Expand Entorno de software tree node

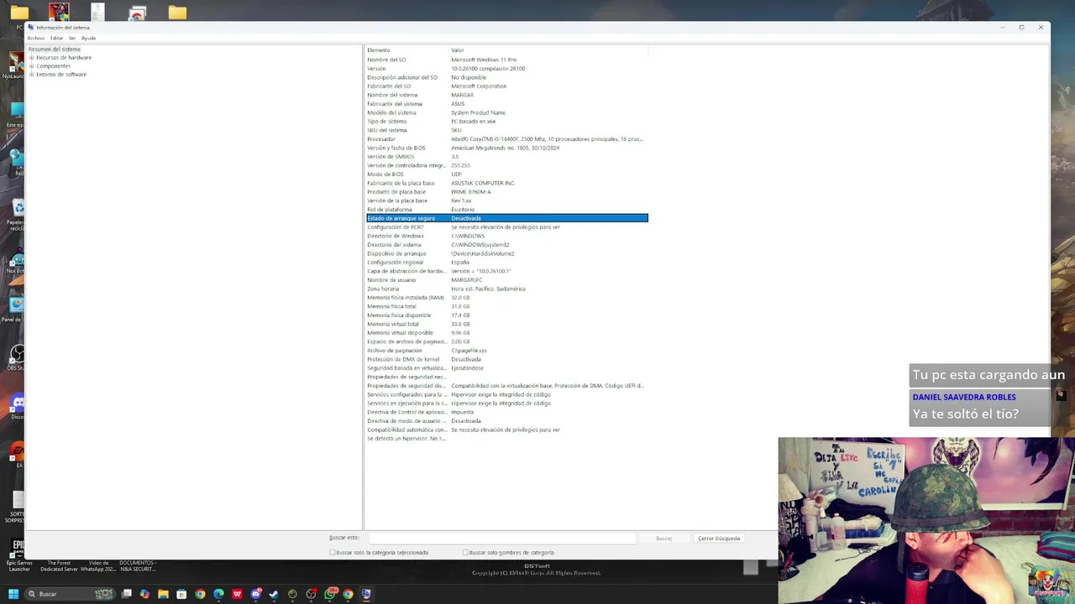click(32, 75)
